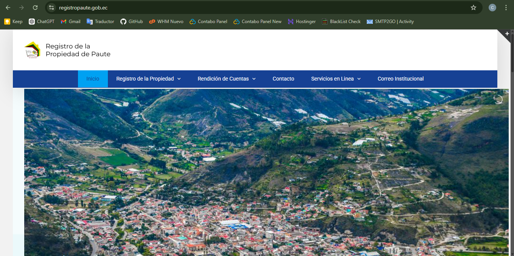Select the Inicio menu tab
The height and width of the screenshot is (256, 514).
pyautogui.click(x=93, y=79)
